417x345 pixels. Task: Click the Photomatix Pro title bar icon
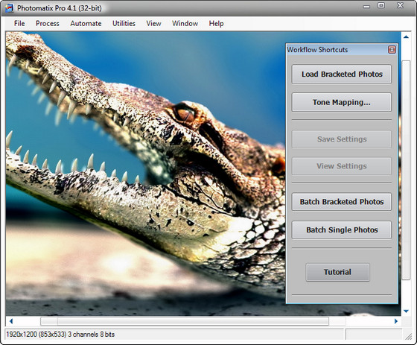click(9, 8)
